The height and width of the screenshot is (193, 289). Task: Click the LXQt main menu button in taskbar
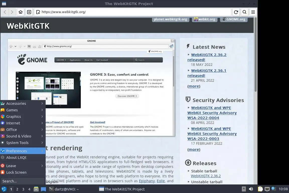tap(4, 189)
